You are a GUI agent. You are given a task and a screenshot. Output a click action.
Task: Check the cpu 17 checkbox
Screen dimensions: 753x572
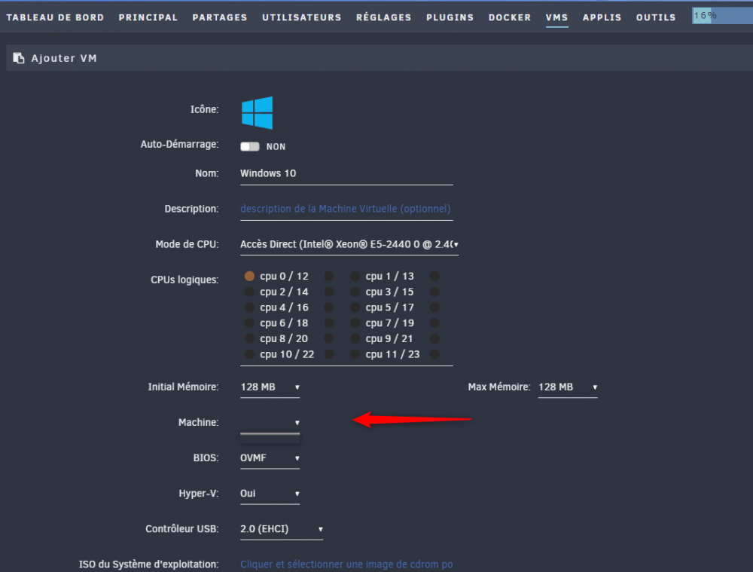434,307
